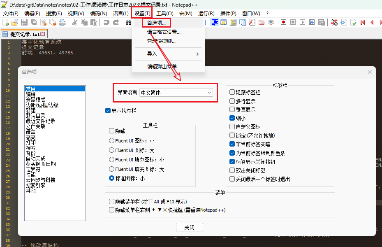
Task: Open the 插件(P) menu
Action: point(228,14)
